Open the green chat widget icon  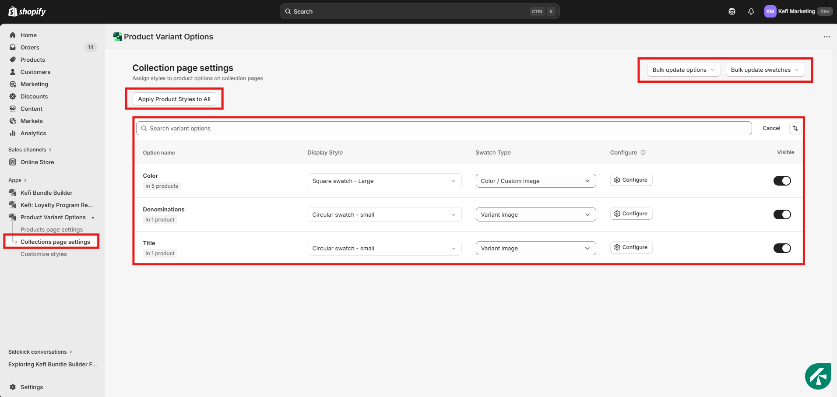[x=818, y=376]
